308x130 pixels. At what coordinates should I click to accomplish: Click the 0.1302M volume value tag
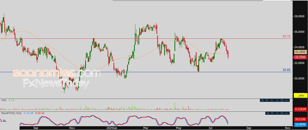(x=301, y=109)
